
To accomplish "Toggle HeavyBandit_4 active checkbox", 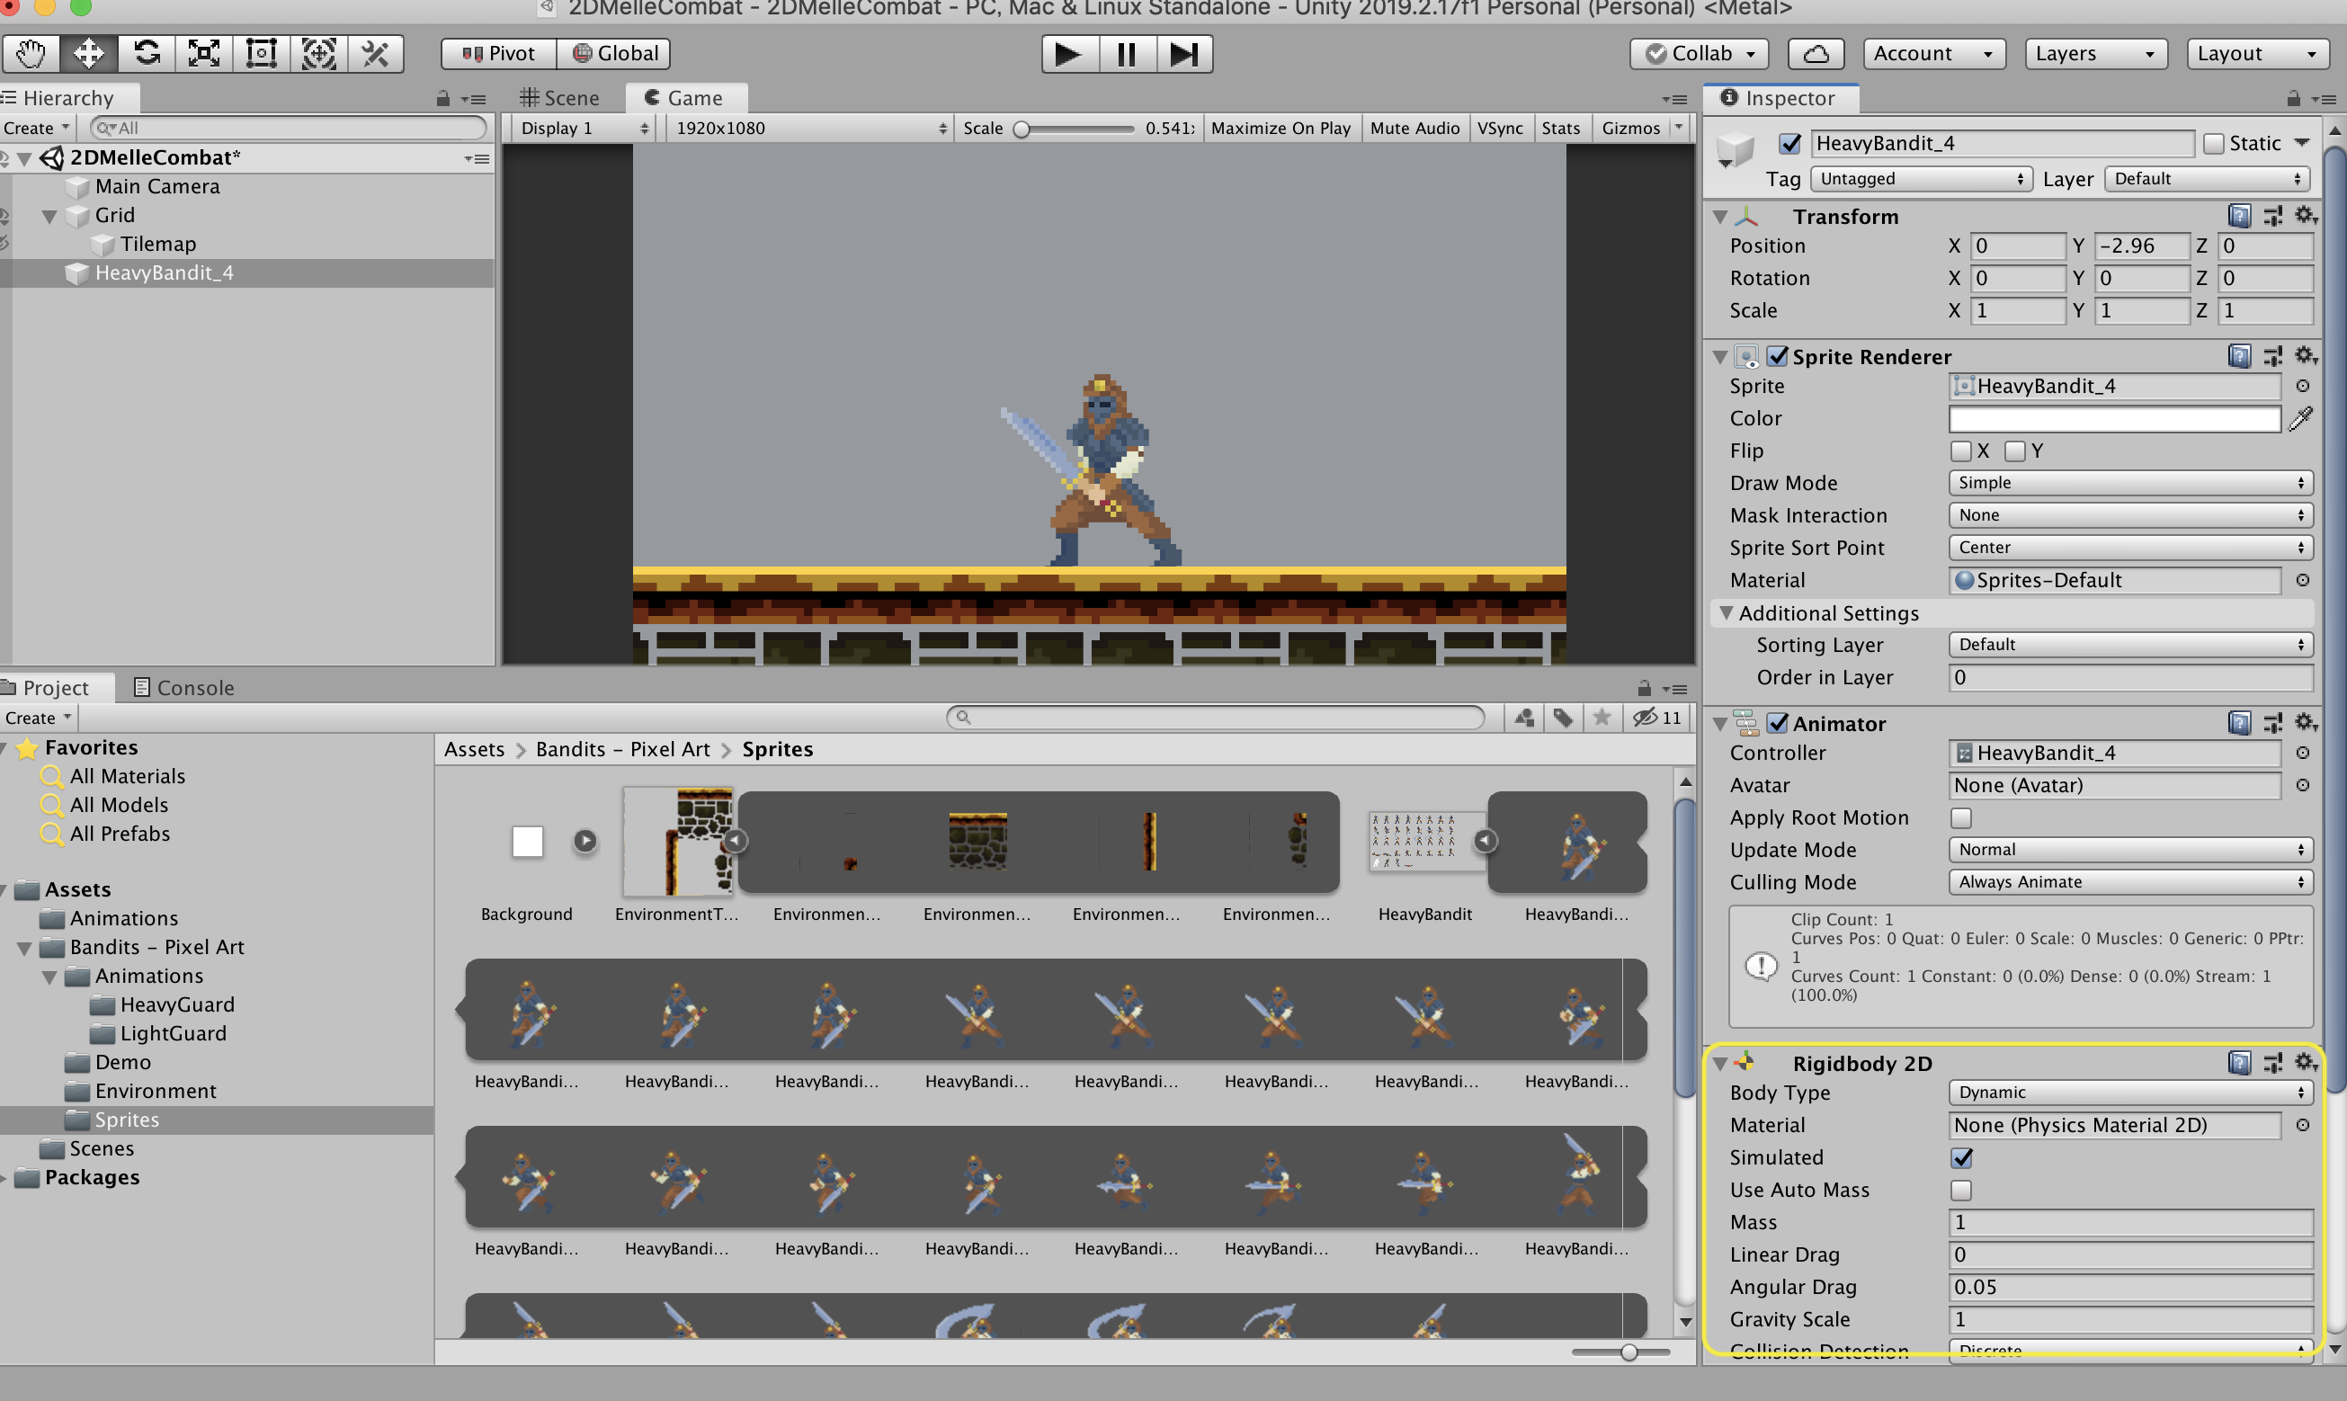I will click(1790, 144).
